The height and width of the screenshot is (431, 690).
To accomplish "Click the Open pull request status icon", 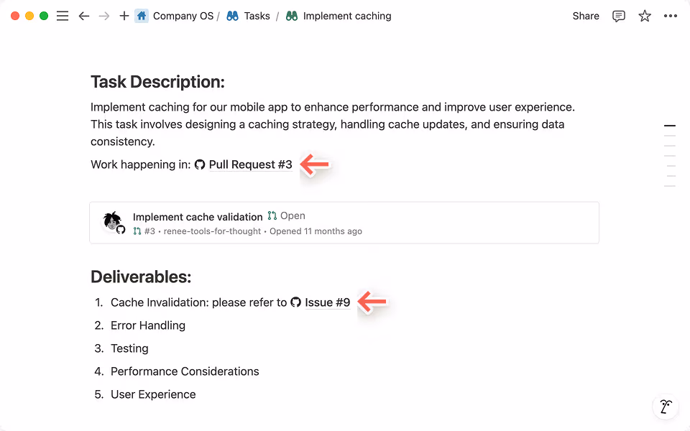I will [x=272, y=215].
